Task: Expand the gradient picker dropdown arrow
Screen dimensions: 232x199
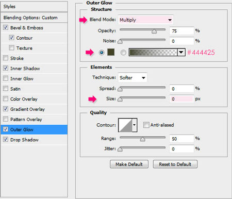Action: [x=181, y=52]
